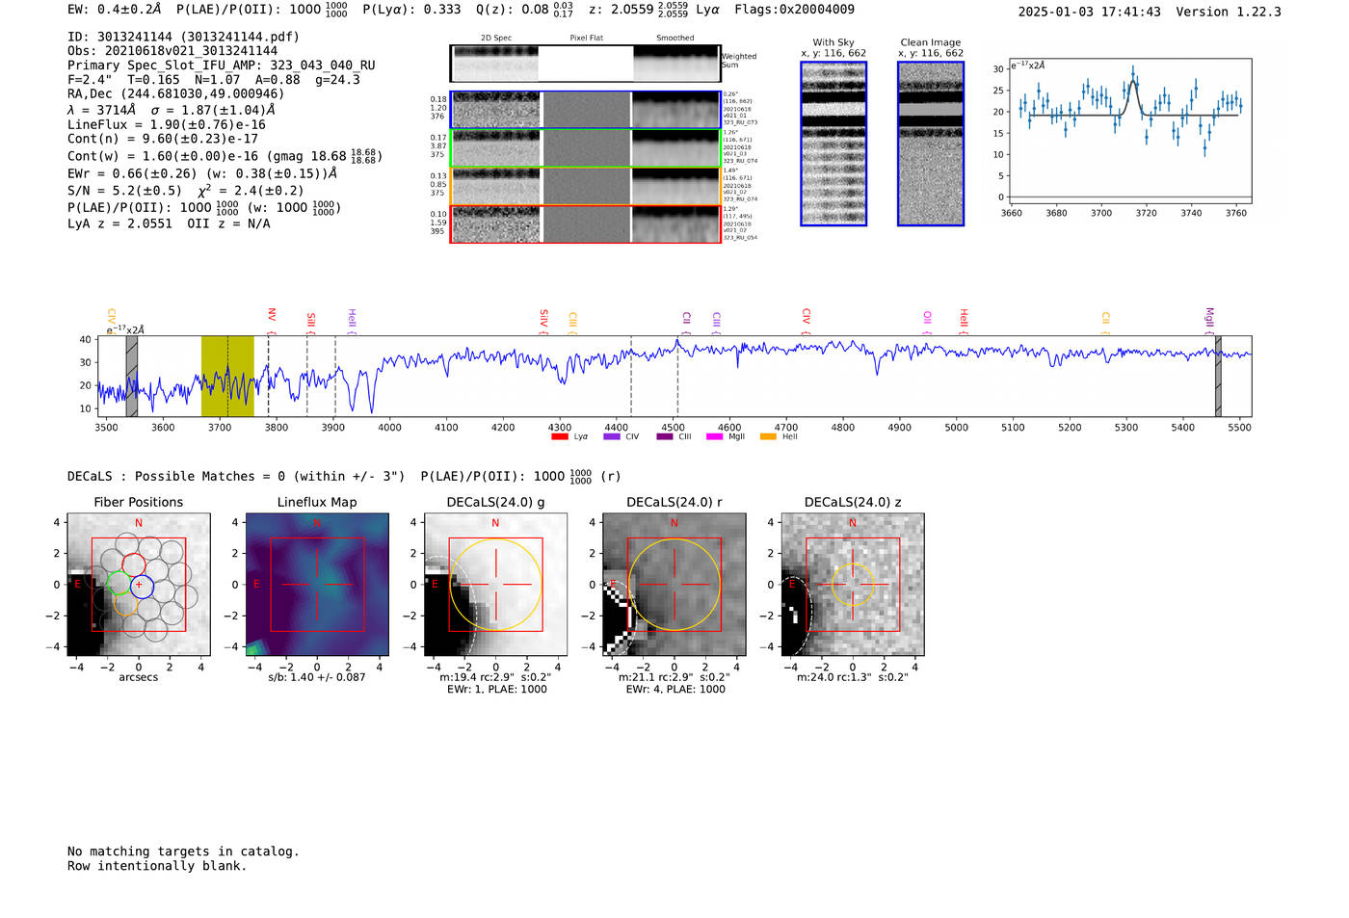Click the yellow highlighted band in the spectrum
The height and width of the screenshot is (918, 1349).
[227, 376]
